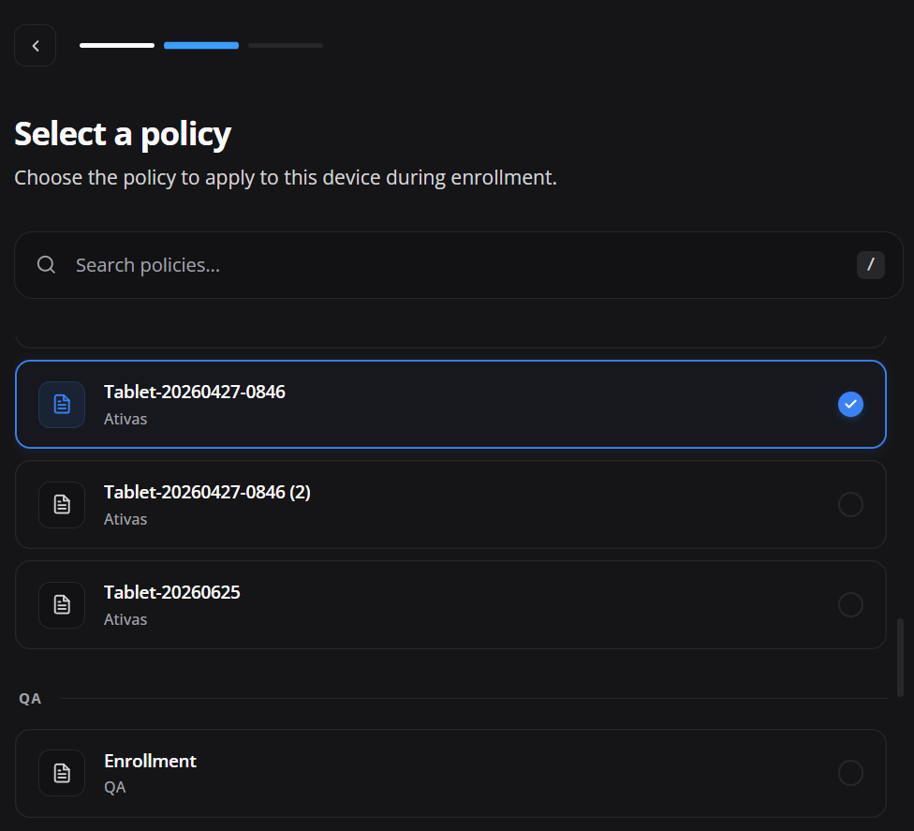Uncheck the selected Tablet-20260427-0846 radio
The width and height of the screenshot is (914, 831).
(x=850, y=404)
